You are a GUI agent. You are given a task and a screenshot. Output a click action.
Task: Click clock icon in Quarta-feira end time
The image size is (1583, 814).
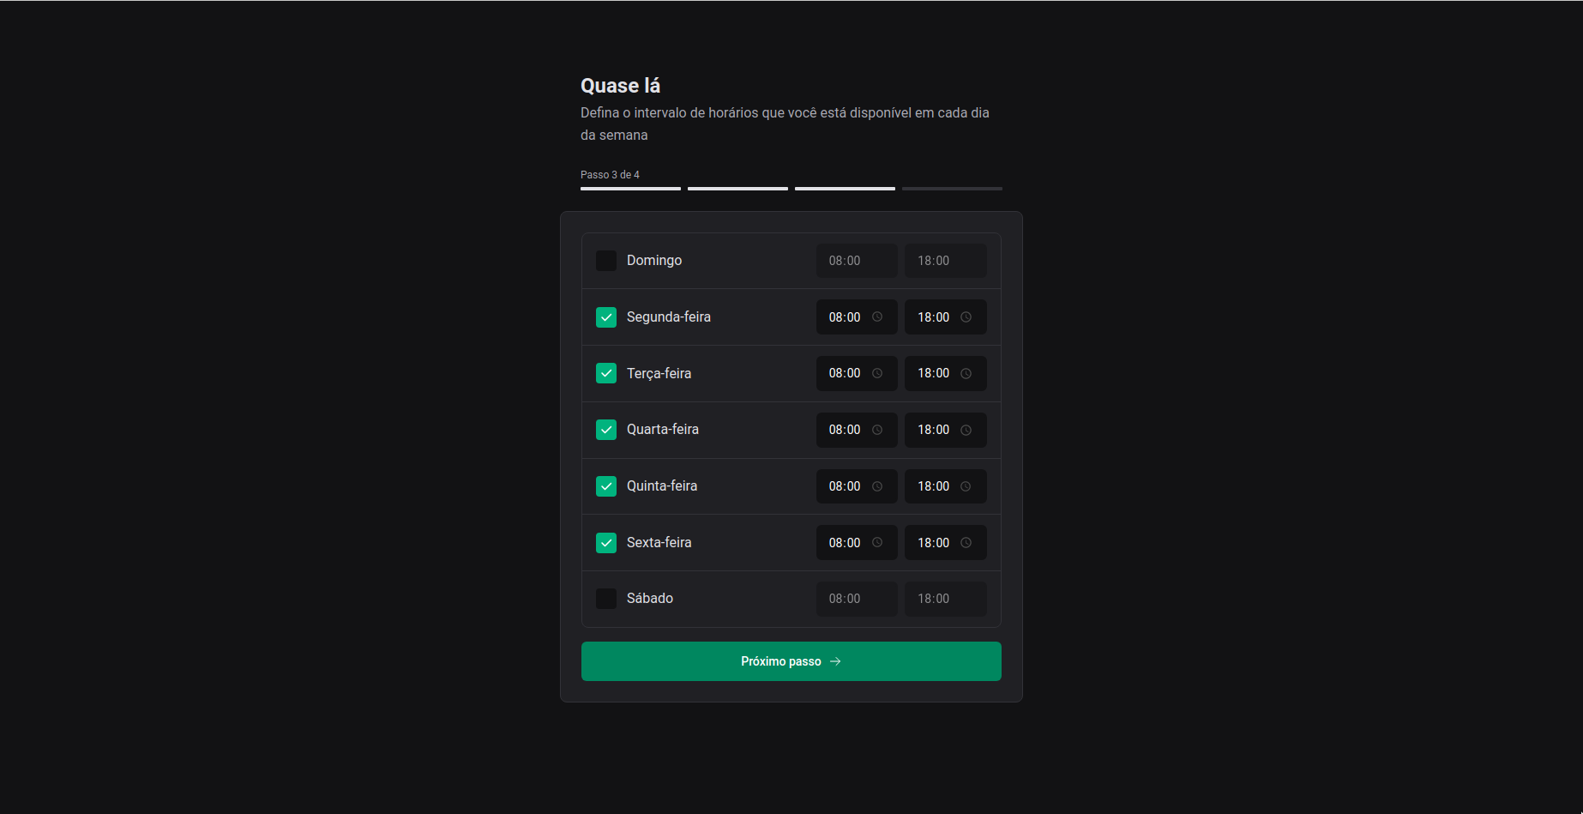[x=966, y=430]
